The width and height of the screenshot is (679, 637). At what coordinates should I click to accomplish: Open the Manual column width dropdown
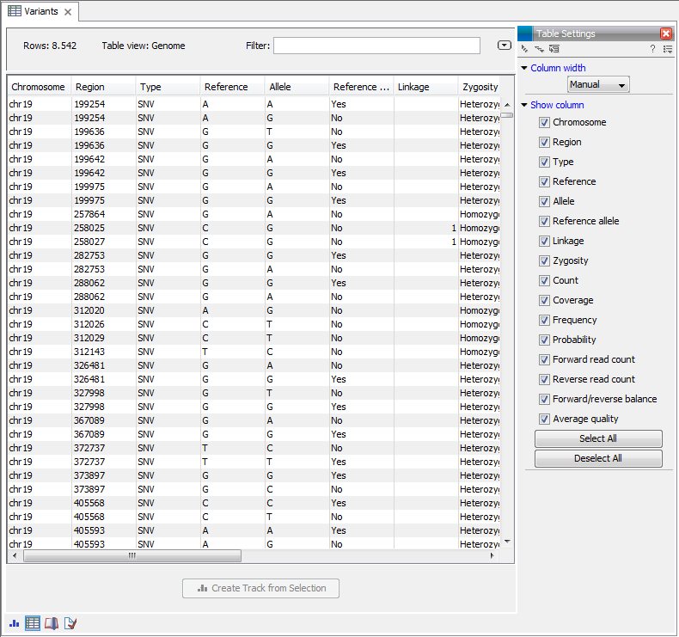(598, 84)
